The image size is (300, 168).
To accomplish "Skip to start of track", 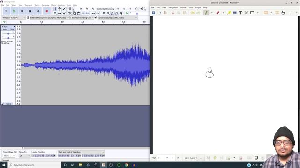I will click(30, 11).
